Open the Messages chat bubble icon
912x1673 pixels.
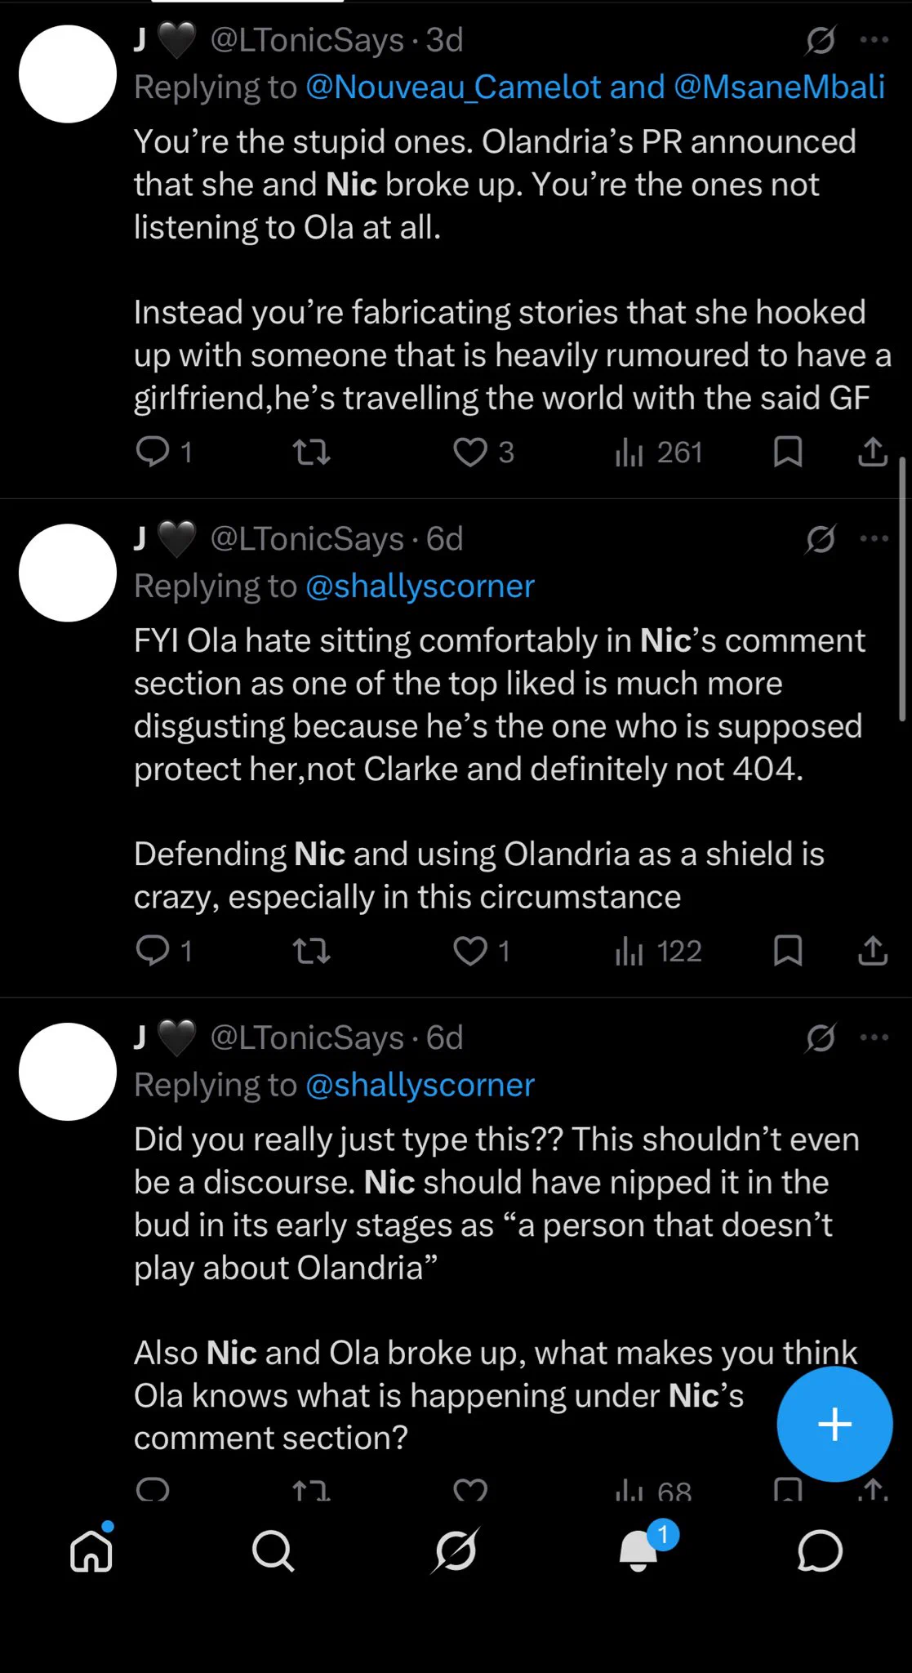[820, 1550]
